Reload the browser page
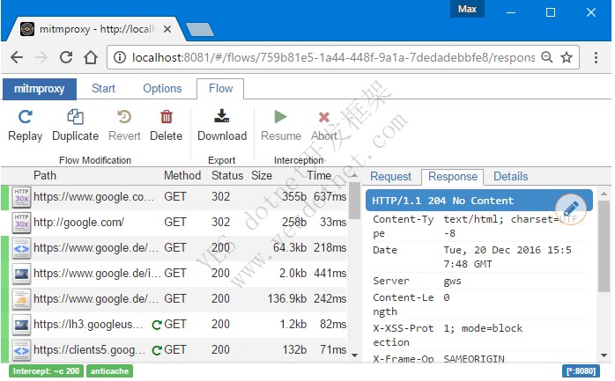615x381 pixels. 66,57
